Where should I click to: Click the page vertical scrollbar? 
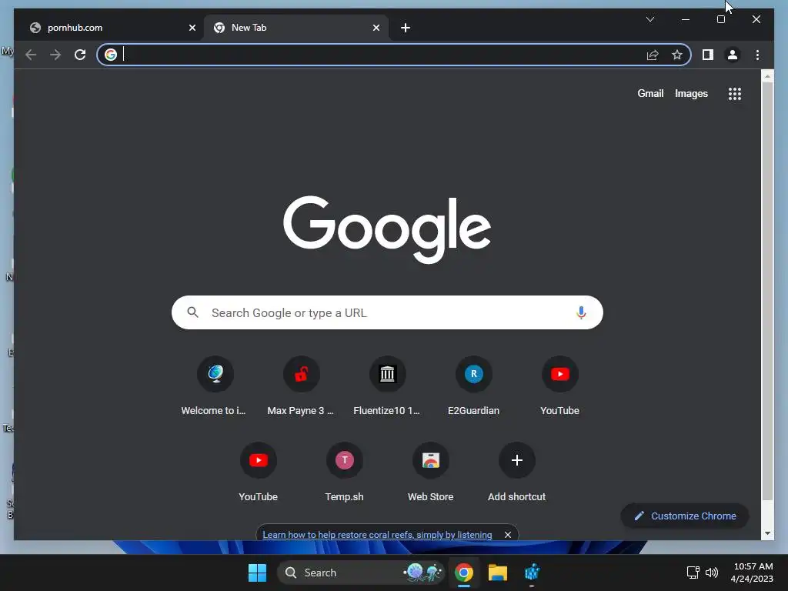pos(767,292)
